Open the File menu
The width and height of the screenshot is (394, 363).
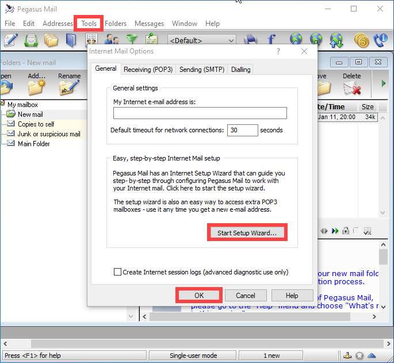coord(10,24)
